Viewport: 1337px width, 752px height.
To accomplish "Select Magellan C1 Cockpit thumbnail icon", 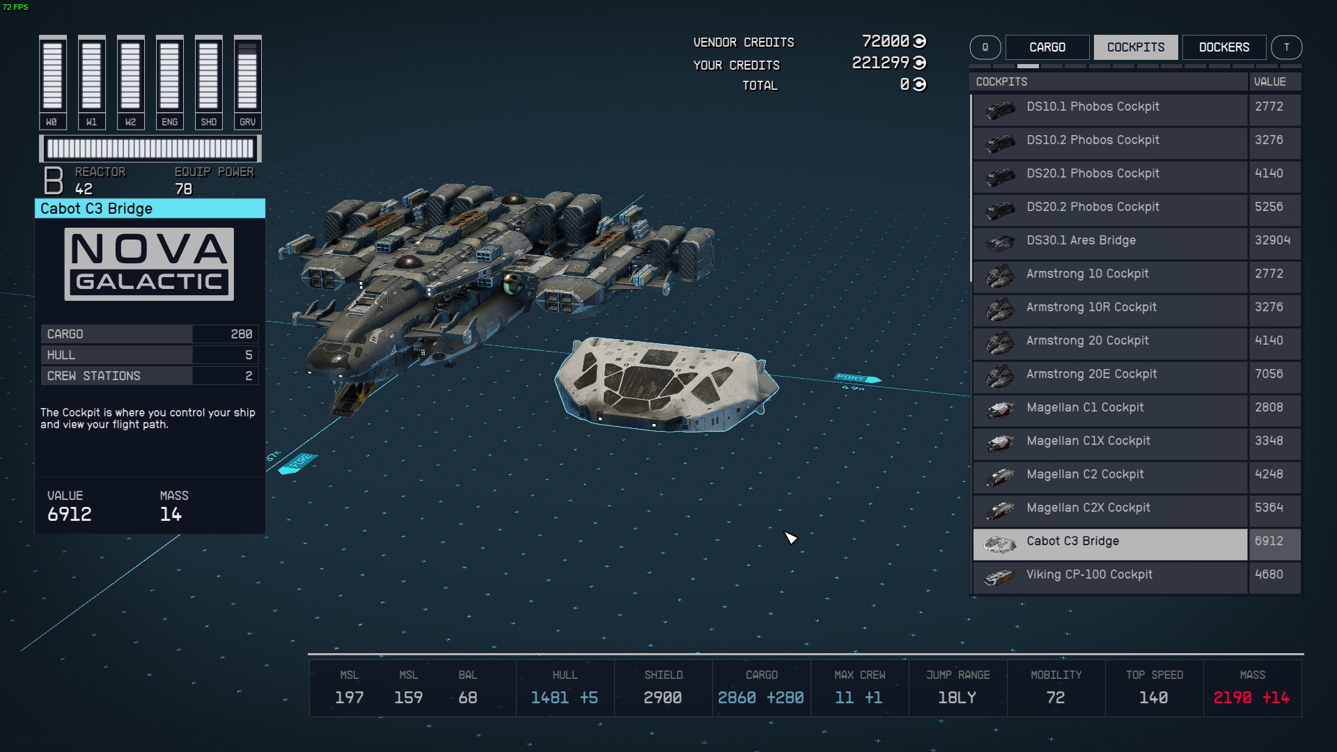I will click(1000, 411).
